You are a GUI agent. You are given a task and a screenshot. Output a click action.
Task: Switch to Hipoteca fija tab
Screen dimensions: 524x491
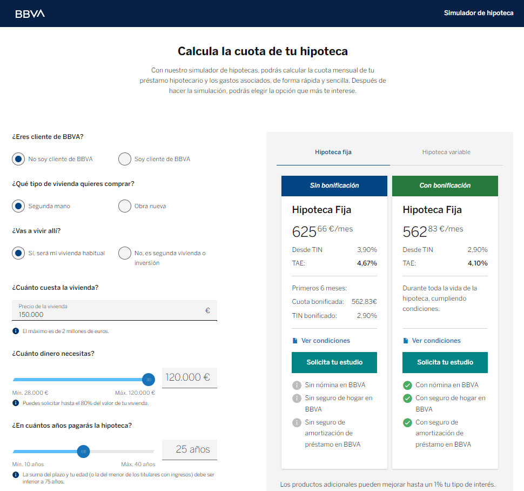(333, 152)
